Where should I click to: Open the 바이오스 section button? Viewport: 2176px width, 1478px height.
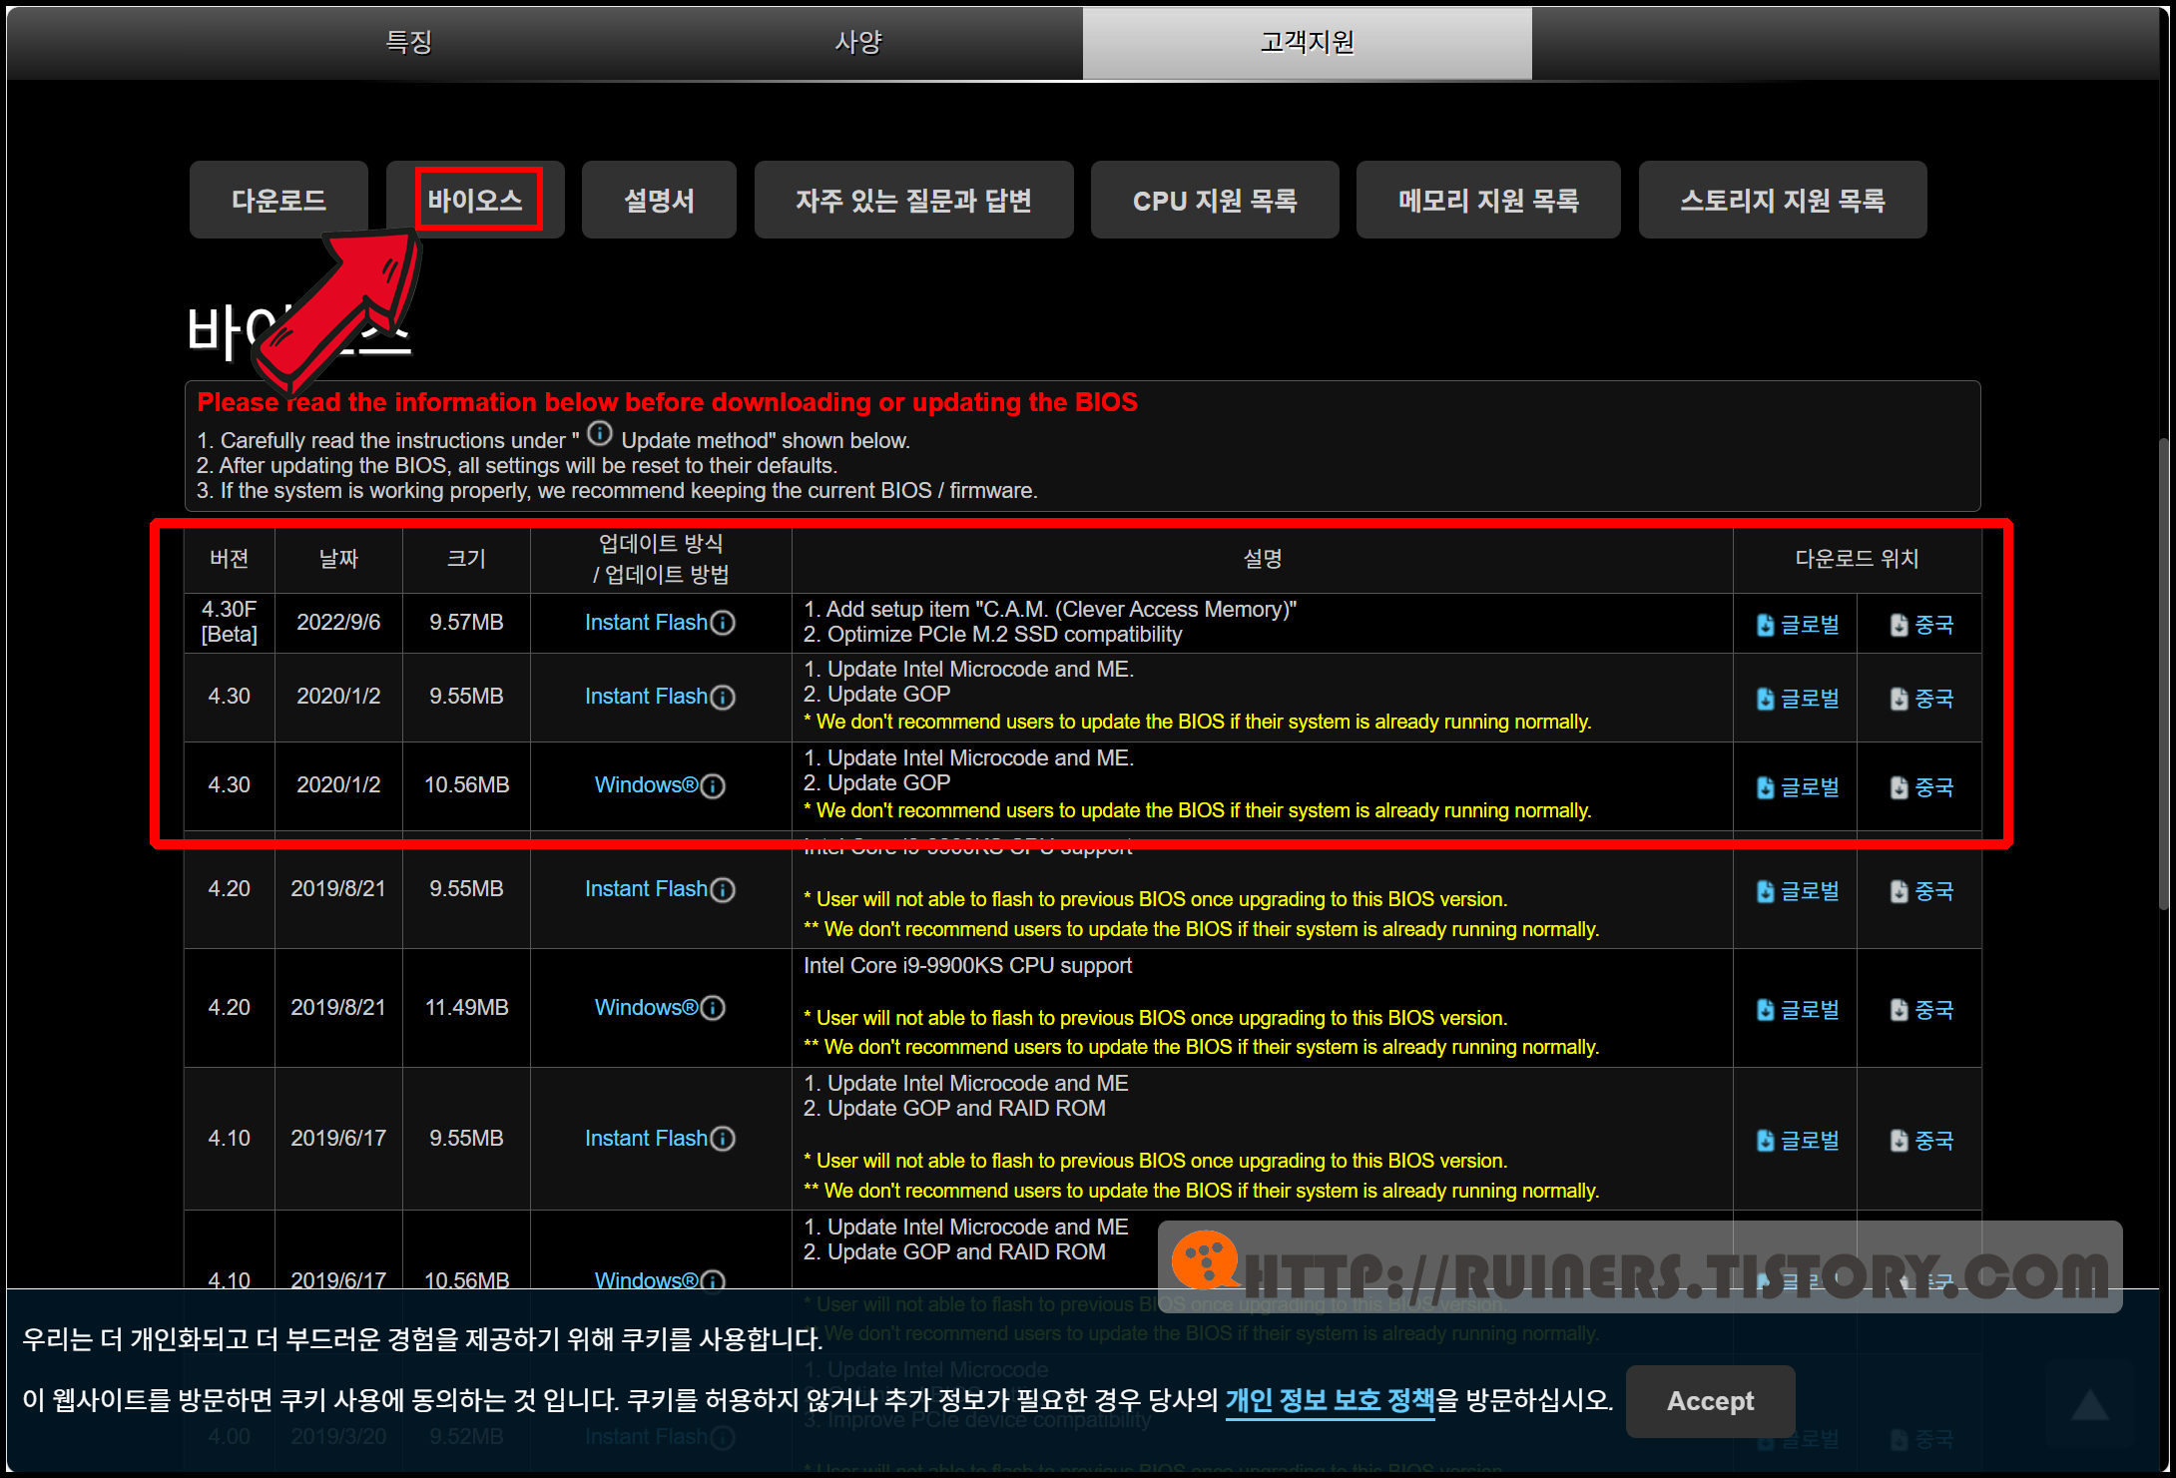[x=476, y=200]
